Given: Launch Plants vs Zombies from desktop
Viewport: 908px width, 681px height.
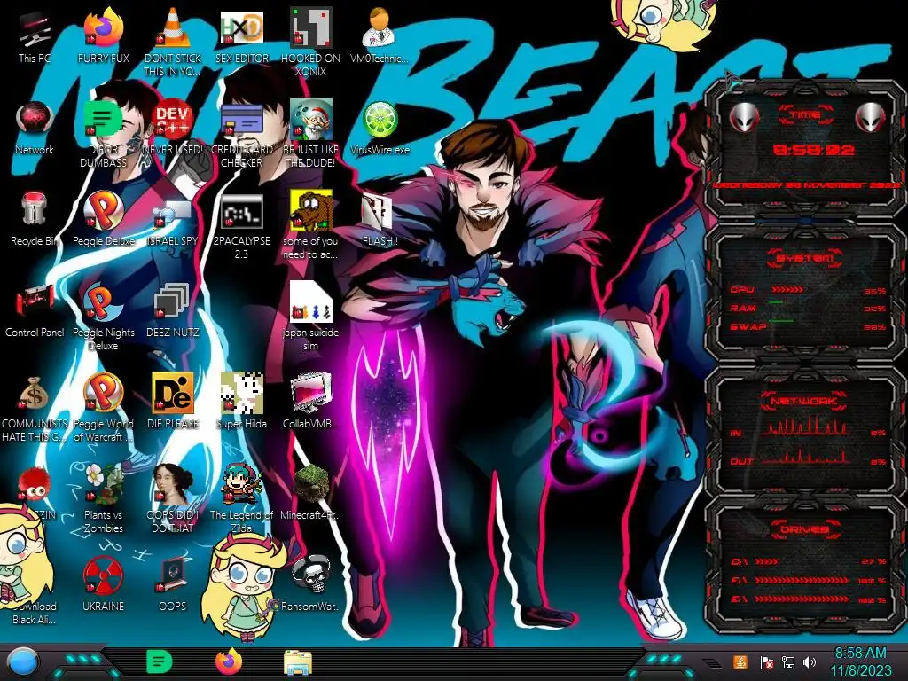Looking at the screenshot, I should pyautogui.click(x=104, y=499).
